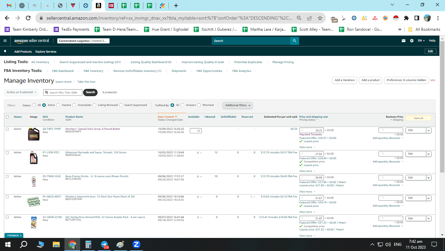The width and height of the screenshot is (445, 251).
Task: Open the Seller Central settings gear
Action: pyautogui.click(x=412, y=41)
